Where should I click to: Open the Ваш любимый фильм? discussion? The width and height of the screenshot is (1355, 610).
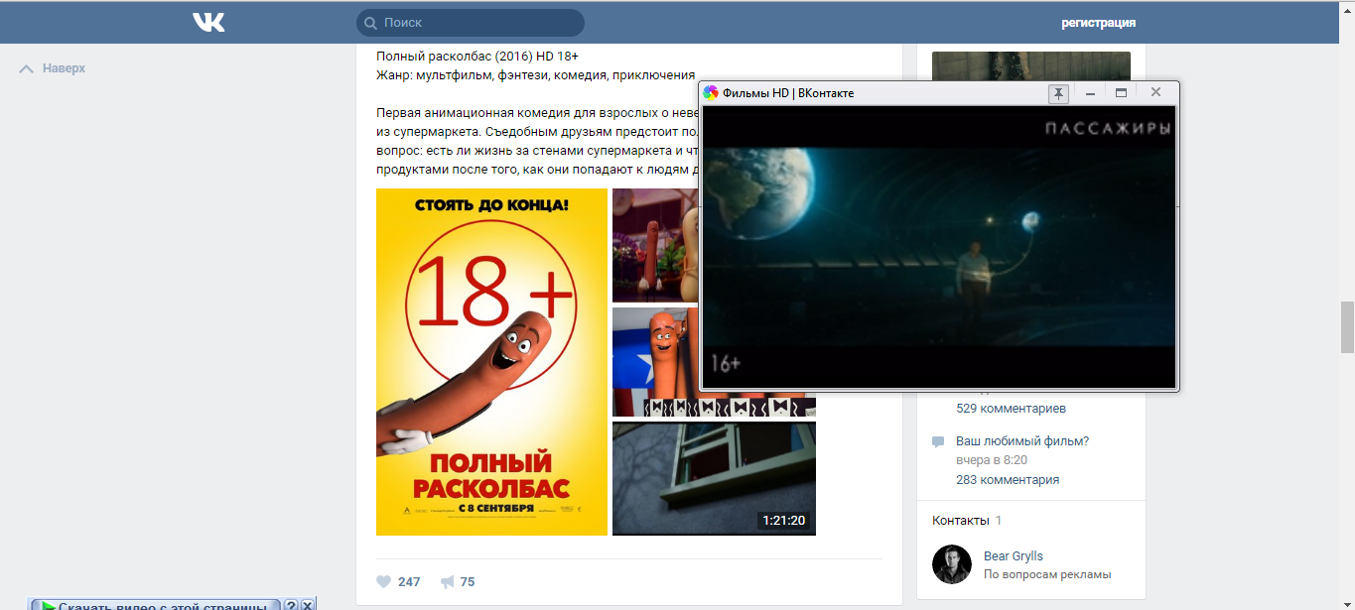pos(1022,441)
